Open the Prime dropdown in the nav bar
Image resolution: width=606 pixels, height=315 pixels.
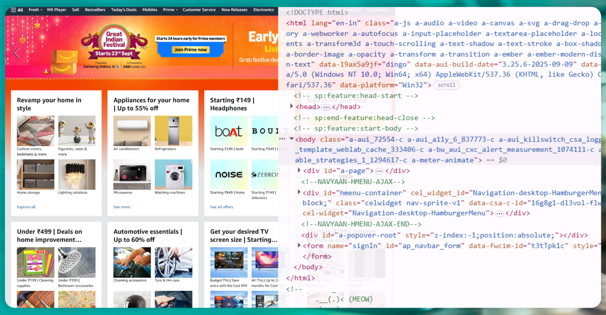[x=170, y=10]
